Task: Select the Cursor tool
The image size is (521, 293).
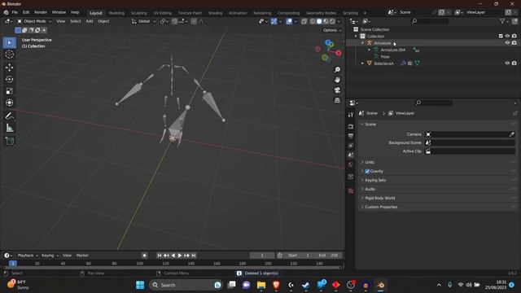Action: [x=9, y=55]
